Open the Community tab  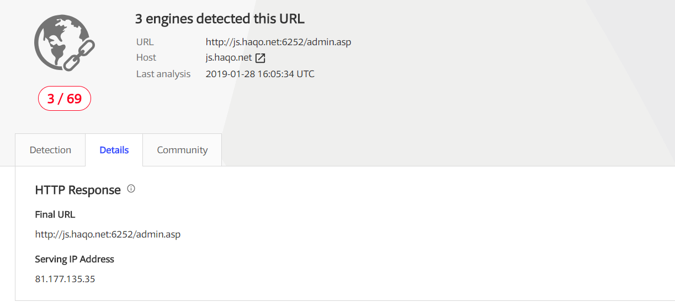click(x=182, y=150)
